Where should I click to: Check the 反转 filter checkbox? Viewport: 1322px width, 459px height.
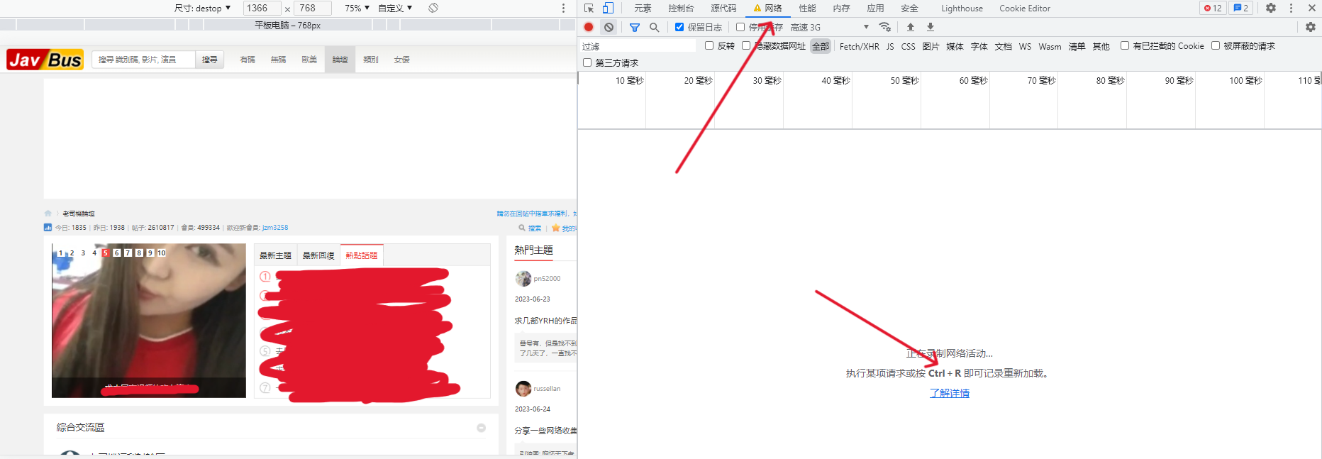[x=709, y=45]
